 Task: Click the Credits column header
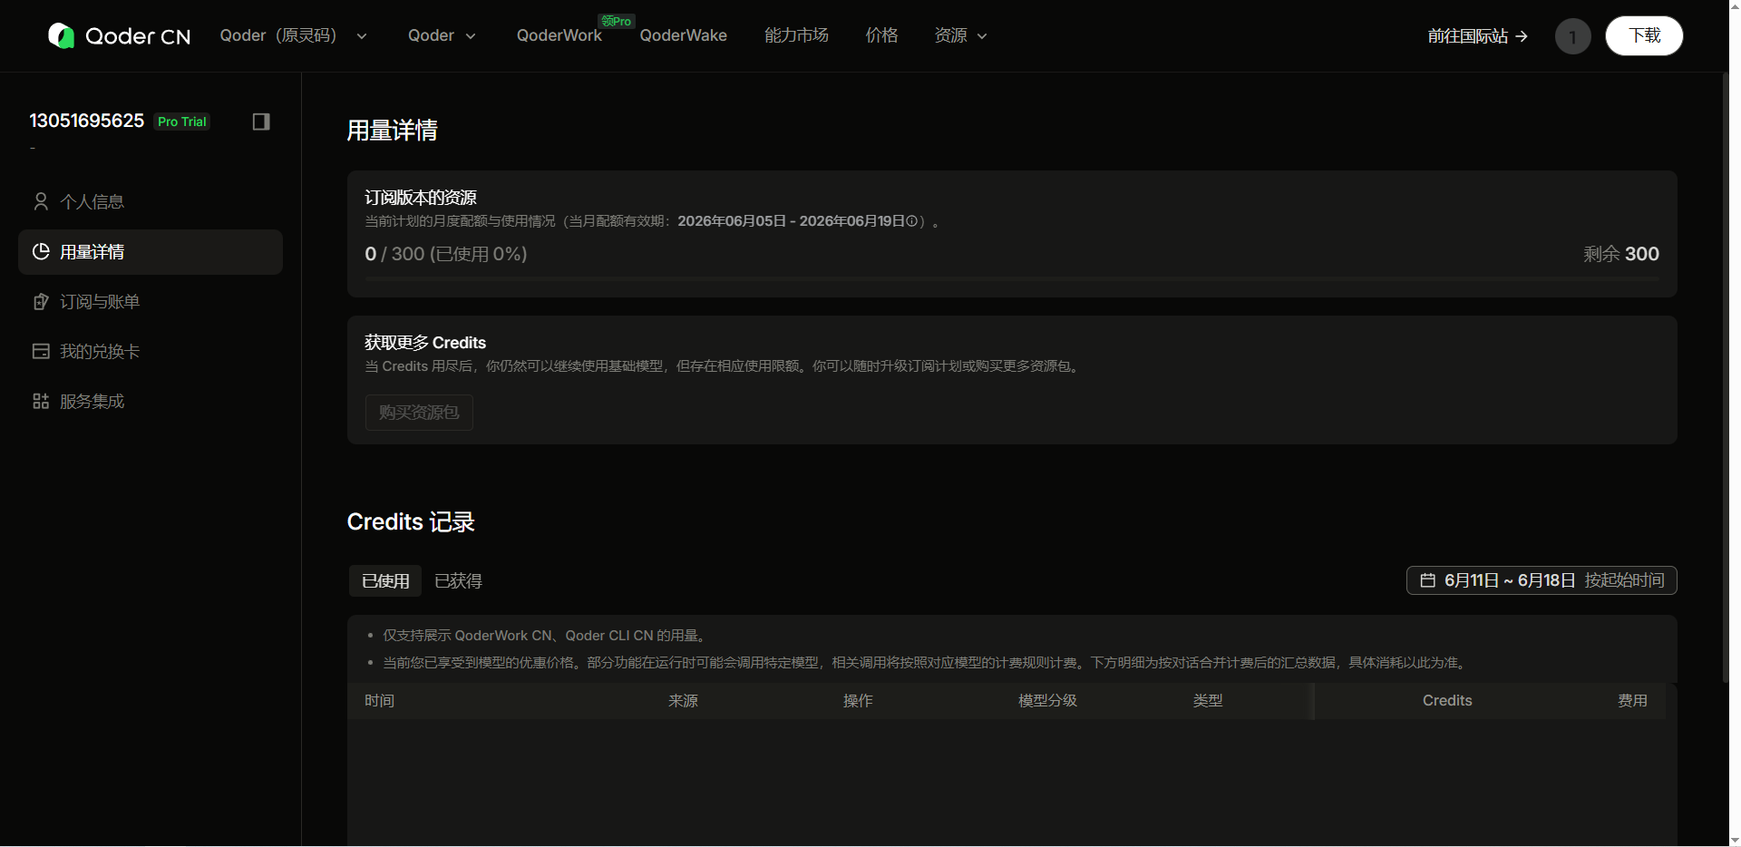[x=1447, y=701]
